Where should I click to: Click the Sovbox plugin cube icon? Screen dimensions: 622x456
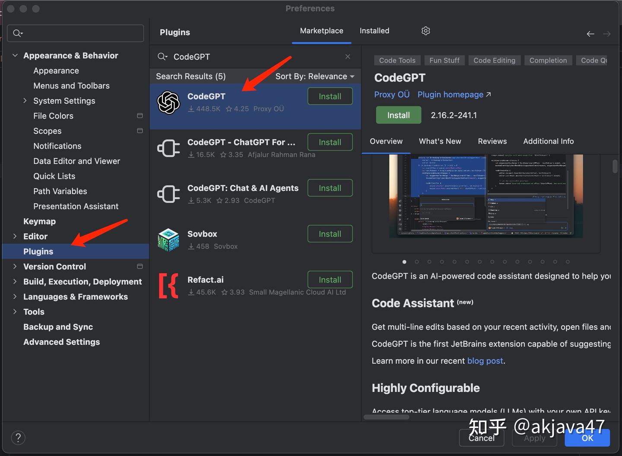click(168, 240)
